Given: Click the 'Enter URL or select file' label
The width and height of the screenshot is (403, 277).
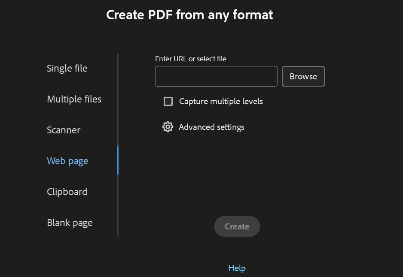Looking at the screenshot, I should pyautogui.click(x=191, y=59).
